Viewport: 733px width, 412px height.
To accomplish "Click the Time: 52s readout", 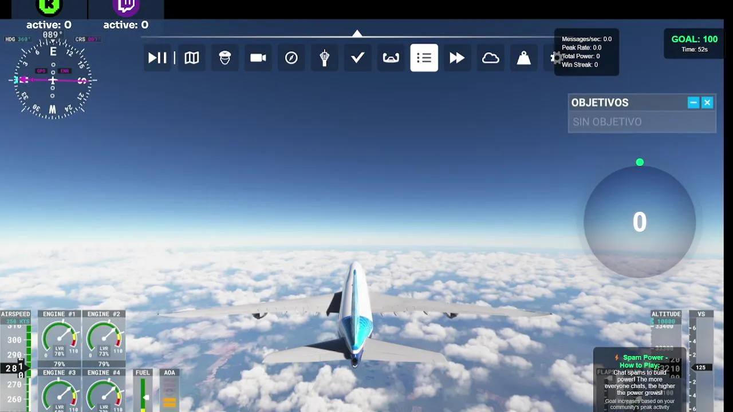I will tap(694, 50).
